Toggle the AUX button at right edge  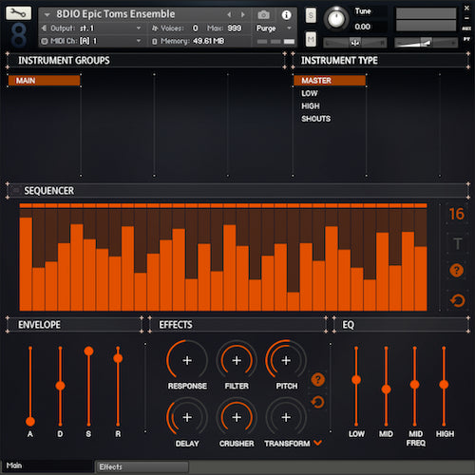(466, 28)
